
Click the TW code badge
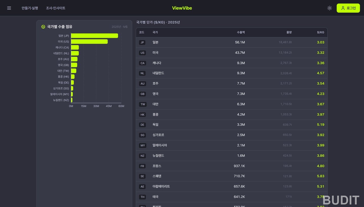pos(143,104)
